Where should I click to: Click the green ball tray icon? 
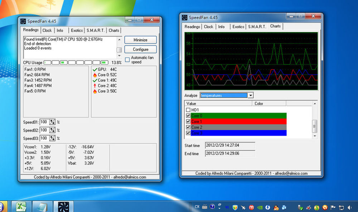click(x=317, y=207)
